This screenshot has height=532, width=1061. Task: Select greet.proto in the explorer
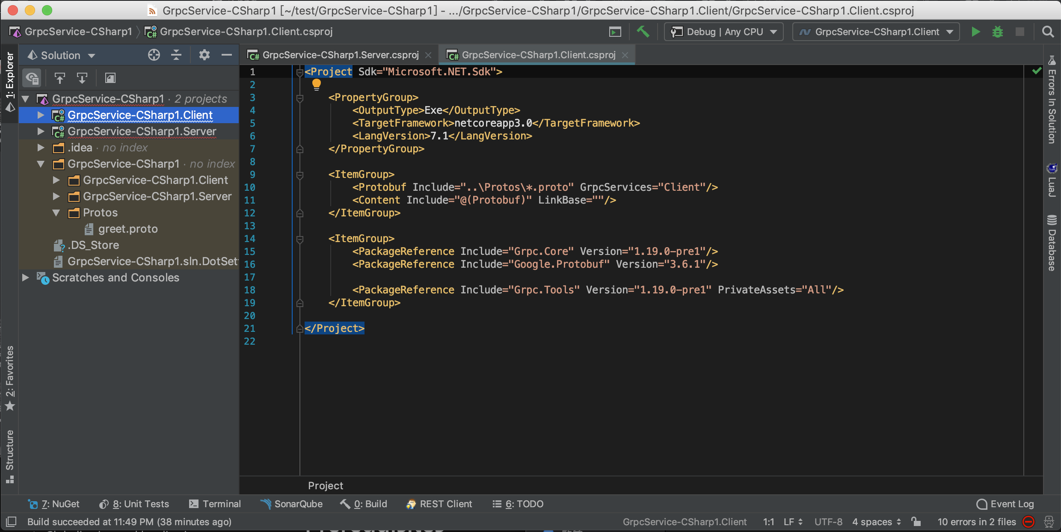(x=127, y=229)
